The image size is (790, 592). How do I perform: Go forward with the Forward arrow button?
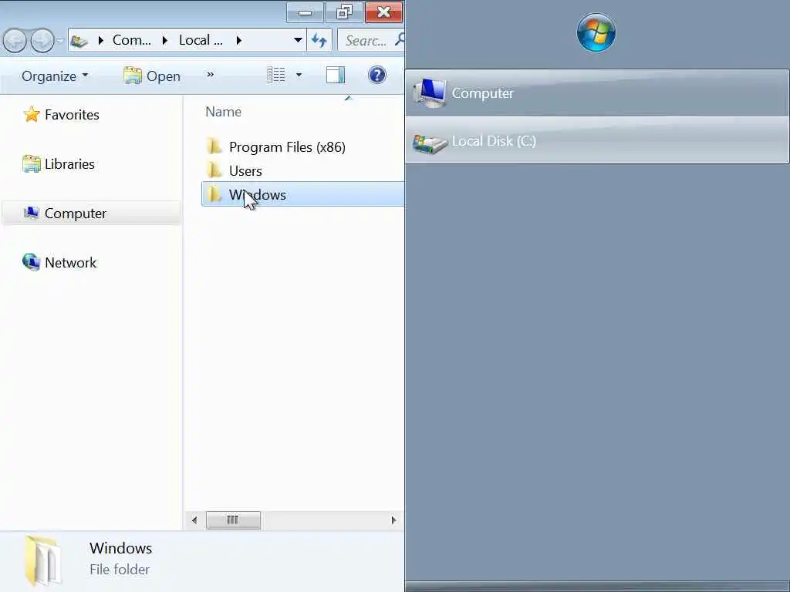pyautogui.click(x=42, y=40)
